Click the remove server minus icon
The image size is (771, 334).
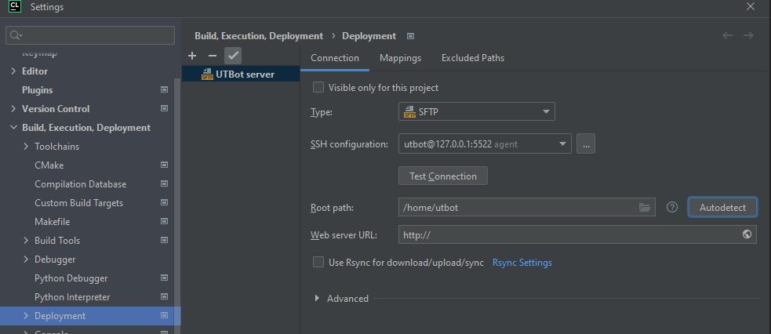pyautogui.click(x=212, y=56)
